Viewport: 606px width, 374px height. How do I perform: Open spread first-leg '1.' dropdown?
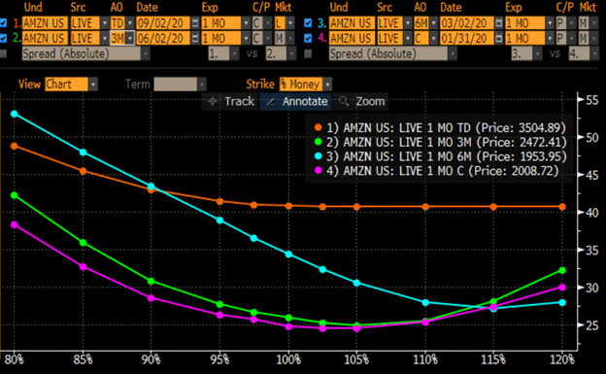coord(234,53)
